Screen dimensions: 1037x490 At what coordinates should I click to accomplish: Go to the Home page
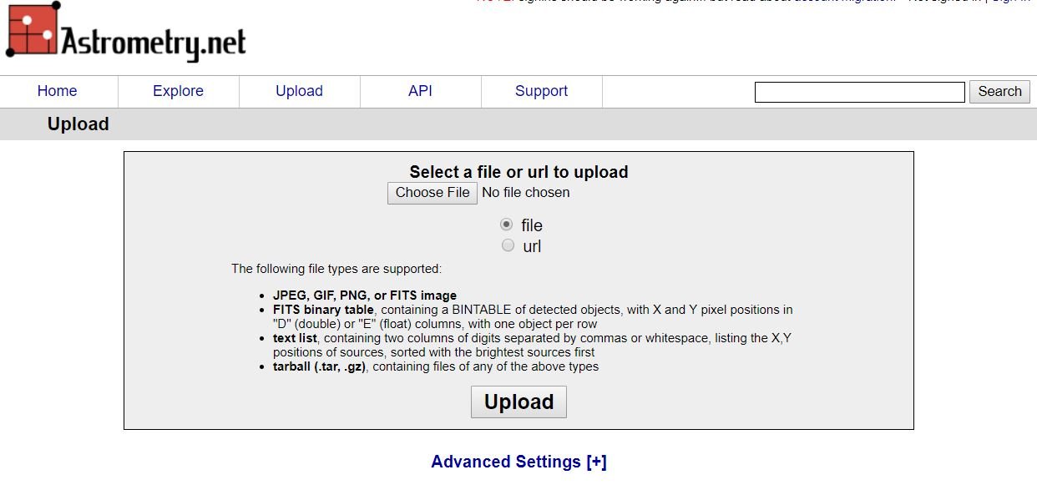[57, 91]
